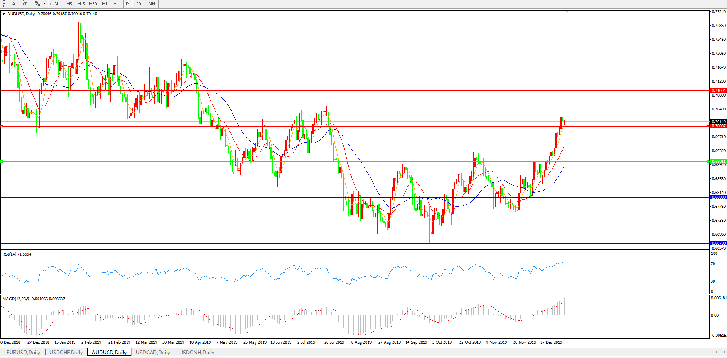
Task: Expand the AUDUSD,Daily chart title triangle
Action: 4,14
